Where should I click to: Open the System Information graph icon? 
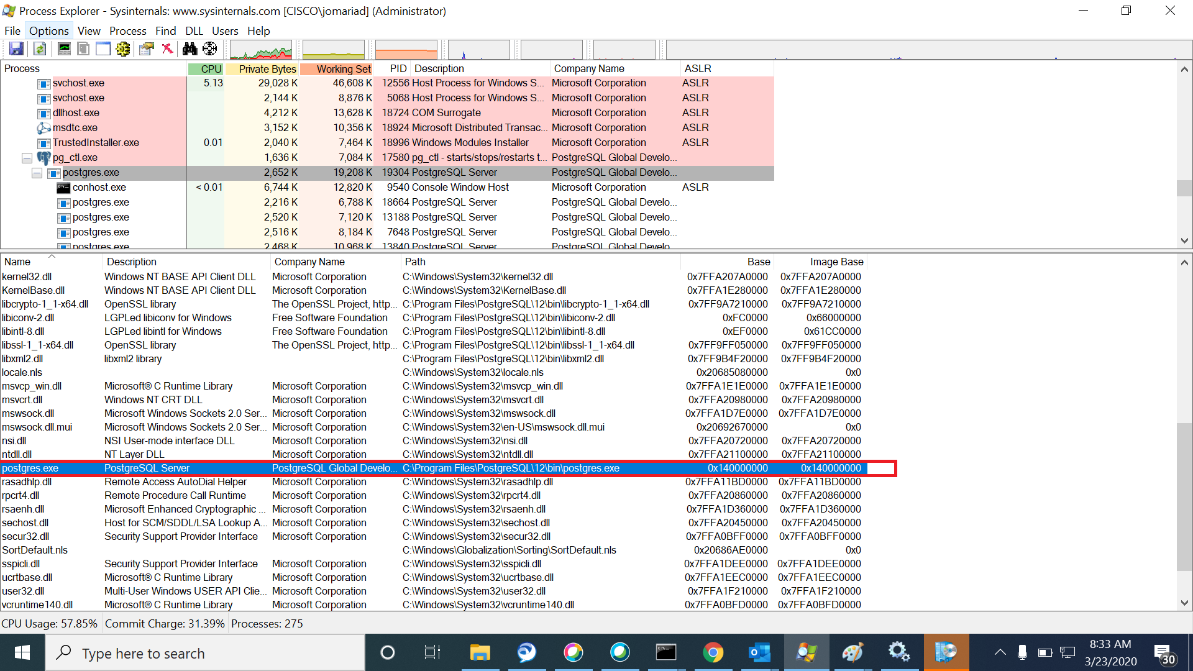64,48
